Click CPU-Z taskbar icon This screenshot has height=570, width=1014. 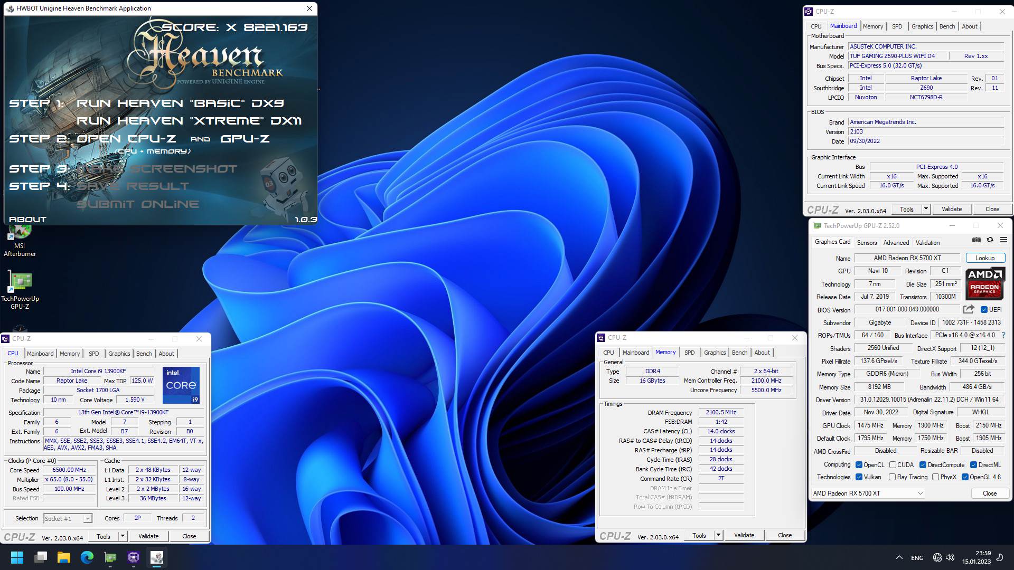(134, 557)
